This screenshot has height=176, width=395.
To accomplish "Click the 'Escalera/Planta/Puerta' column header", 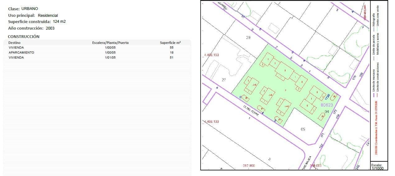I will pyautogui.click(x=110, y=43).
